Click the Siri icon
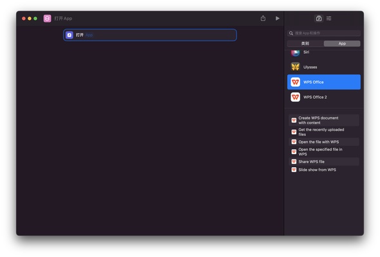This screenshot has height=257, width=380. [295, 53]
